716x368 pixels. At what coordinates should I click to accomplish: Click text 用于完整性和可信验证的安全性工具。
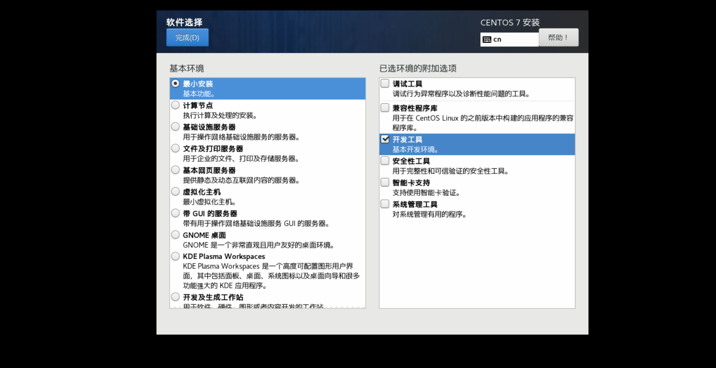pos(450,171)
